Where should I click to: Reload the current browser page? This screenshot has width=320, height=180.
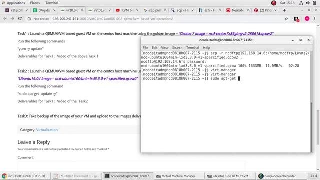pyautogui.click(x=20, y=19)
